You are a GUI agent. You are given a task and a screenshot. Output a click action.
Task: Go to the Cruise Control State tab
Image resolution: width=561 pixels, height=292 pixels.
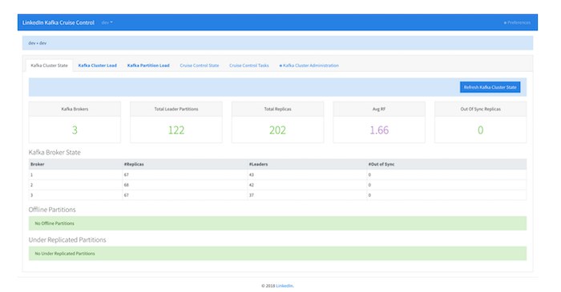click(200, 66)
